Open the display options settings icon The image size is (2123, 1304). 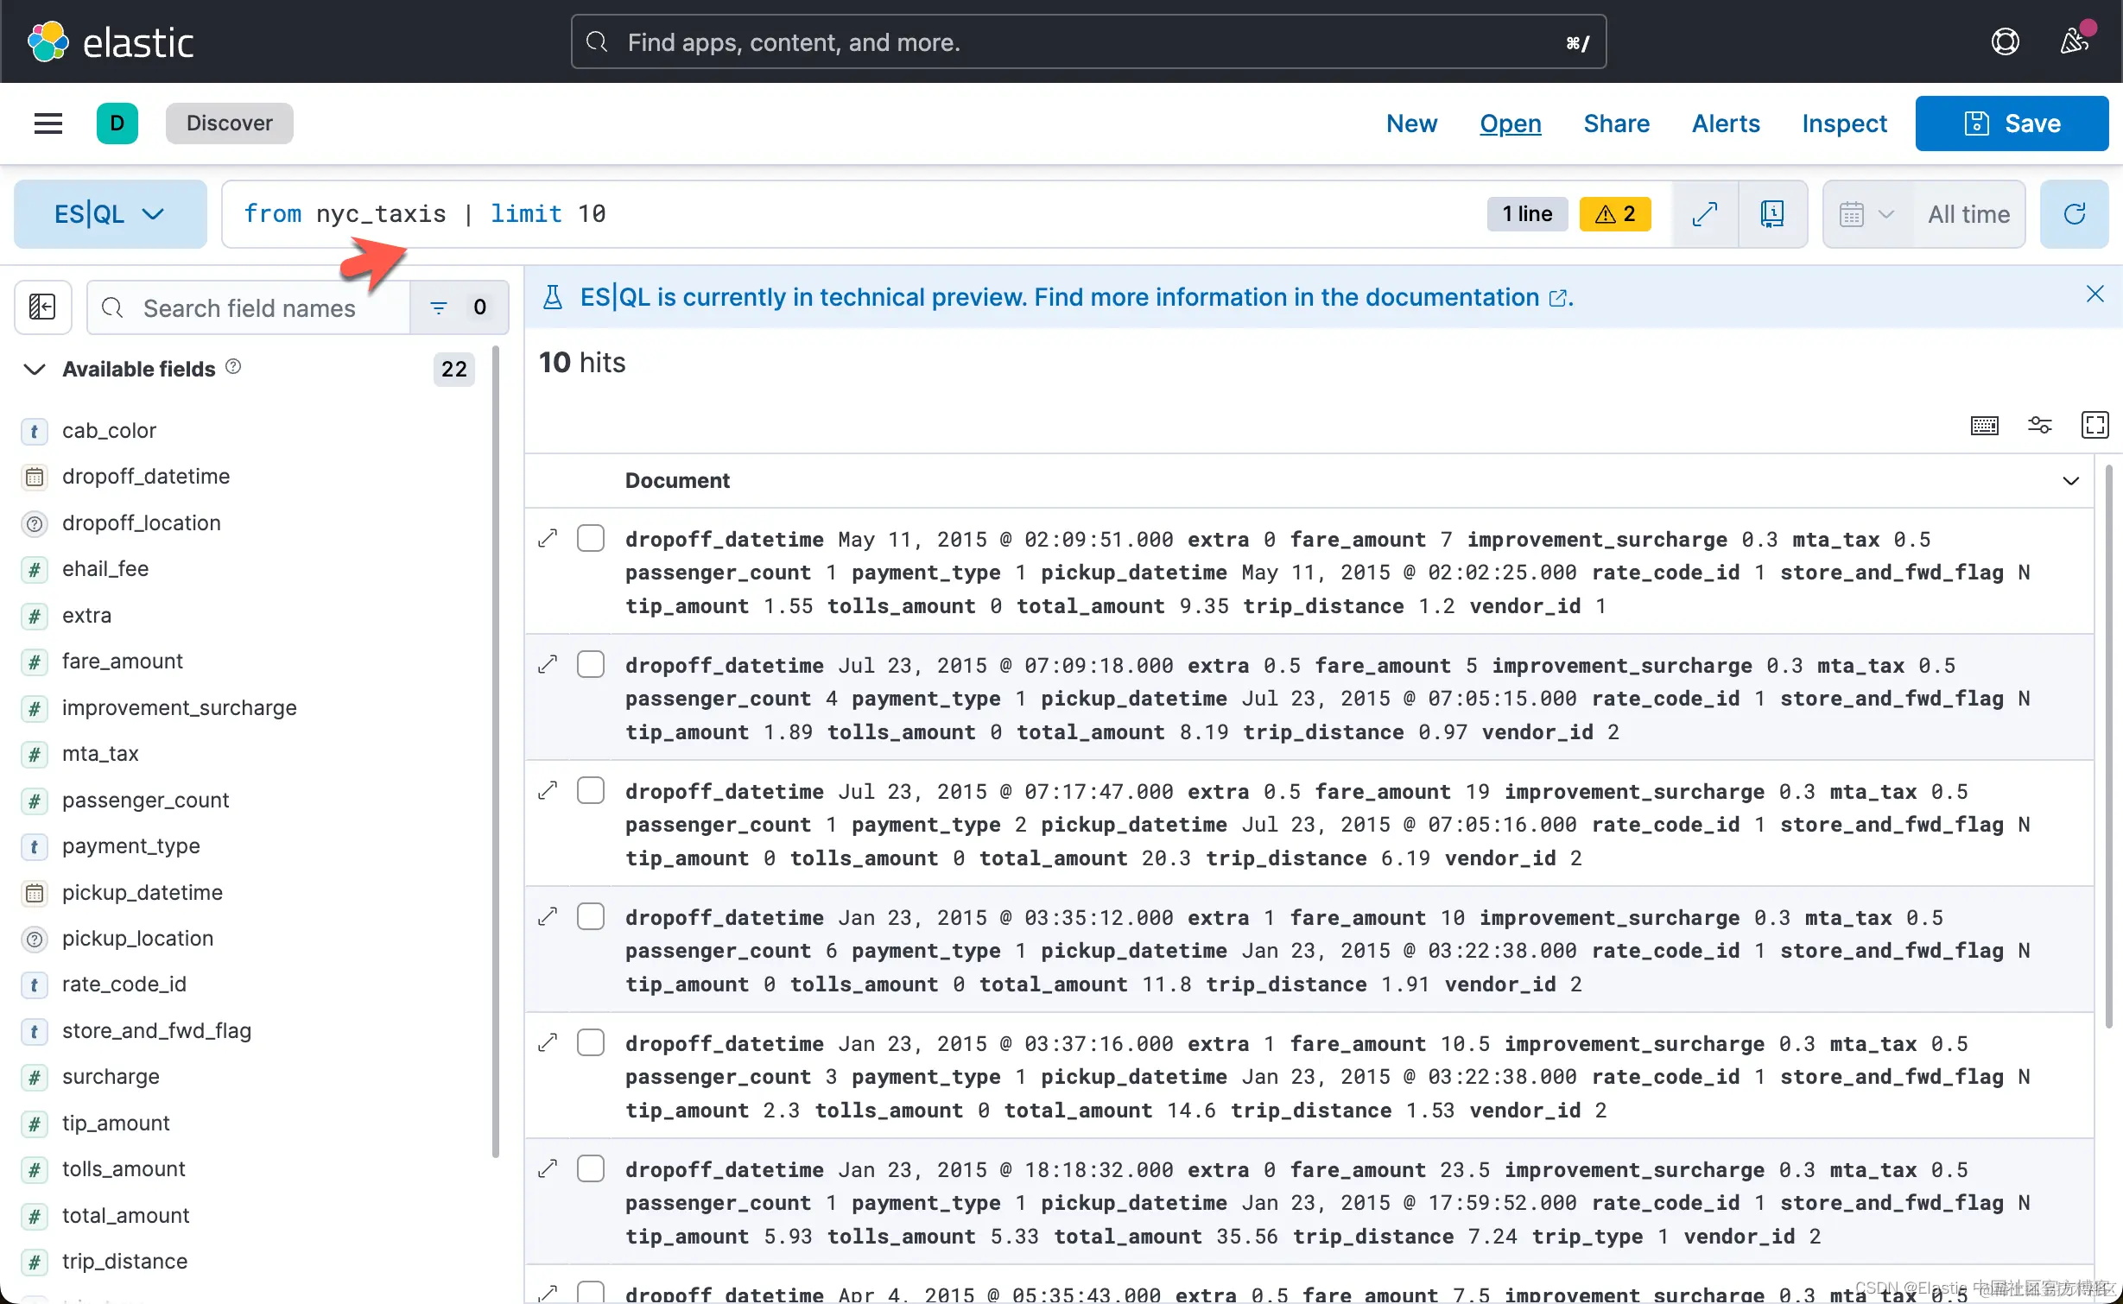point(2039,425)
